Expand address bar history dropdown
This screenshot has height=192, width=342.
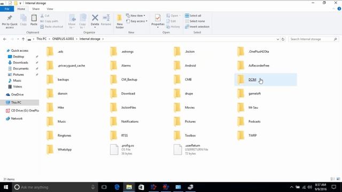coord(278,39)
